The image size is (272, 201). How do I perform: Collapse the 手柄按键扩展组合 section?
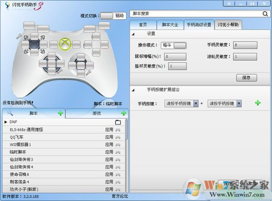click(133, 90)
